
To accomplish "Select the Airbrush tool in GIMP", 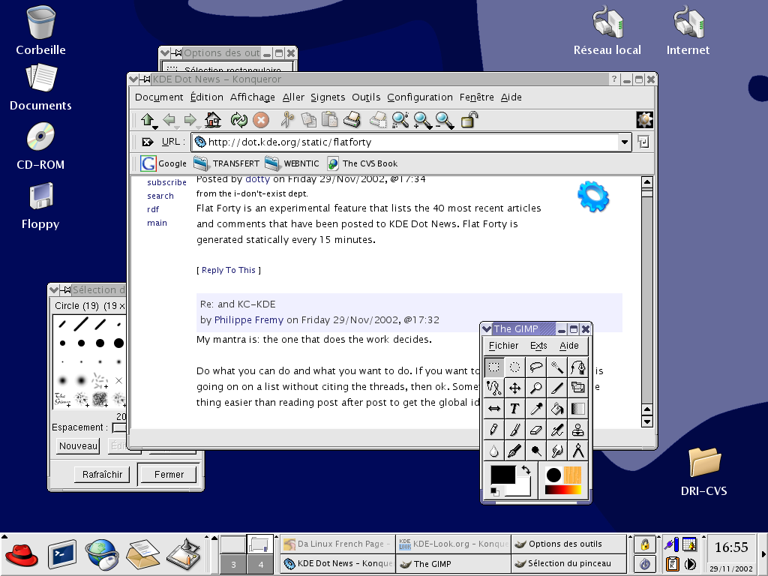I will point(557,430).
